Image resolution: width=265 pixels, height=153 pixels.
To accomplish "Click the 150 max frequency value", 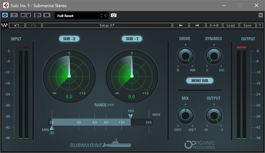I will pos(130,111).
